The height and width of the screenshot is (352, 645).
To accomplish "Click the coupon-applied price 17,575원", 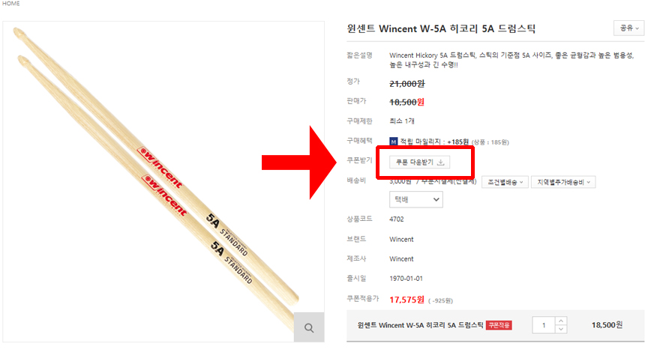I will click(406, 300).
